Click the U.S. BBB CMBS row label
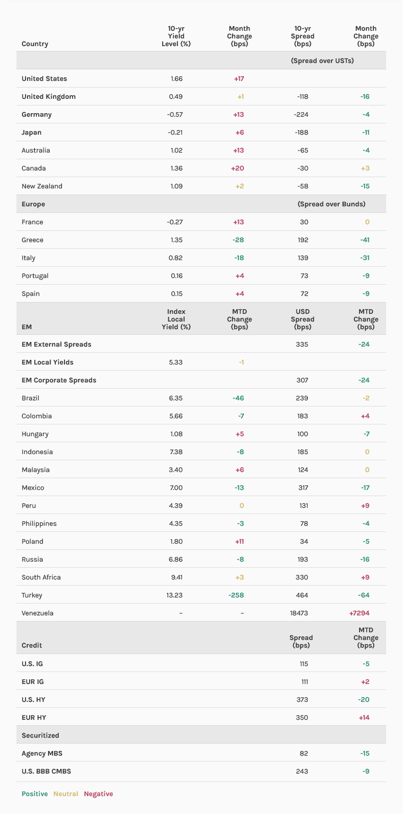 pyautogui.click(x=46, y=772)
